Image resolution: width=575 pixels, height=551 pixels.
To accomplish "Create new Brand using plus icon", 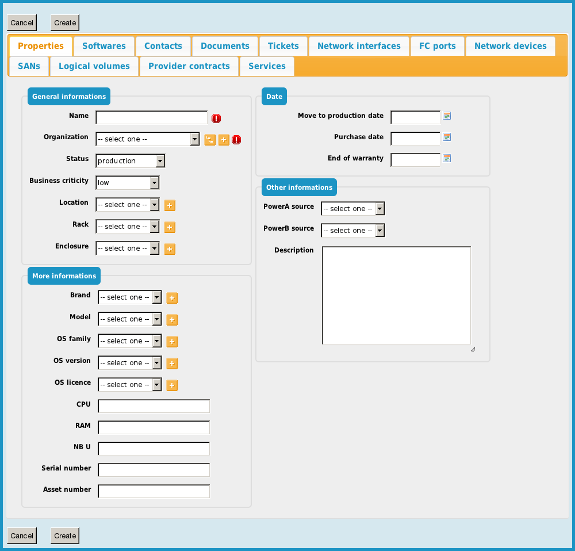I will pyautogui.click(x=172, y=298).
